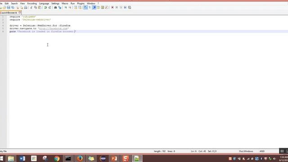Cut selection with the scissors icon
288x162 pixels.
coord(31,8)
